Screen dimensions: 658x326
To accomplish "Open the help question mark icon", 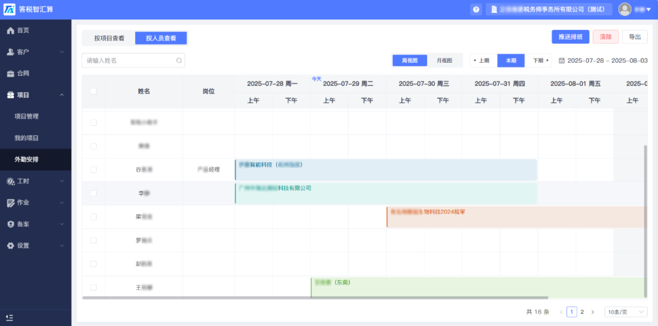I will tap(476, 9).
